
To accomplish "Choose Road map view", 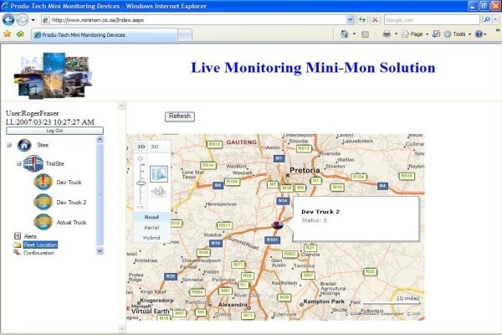I will click(x=151, y=217).
